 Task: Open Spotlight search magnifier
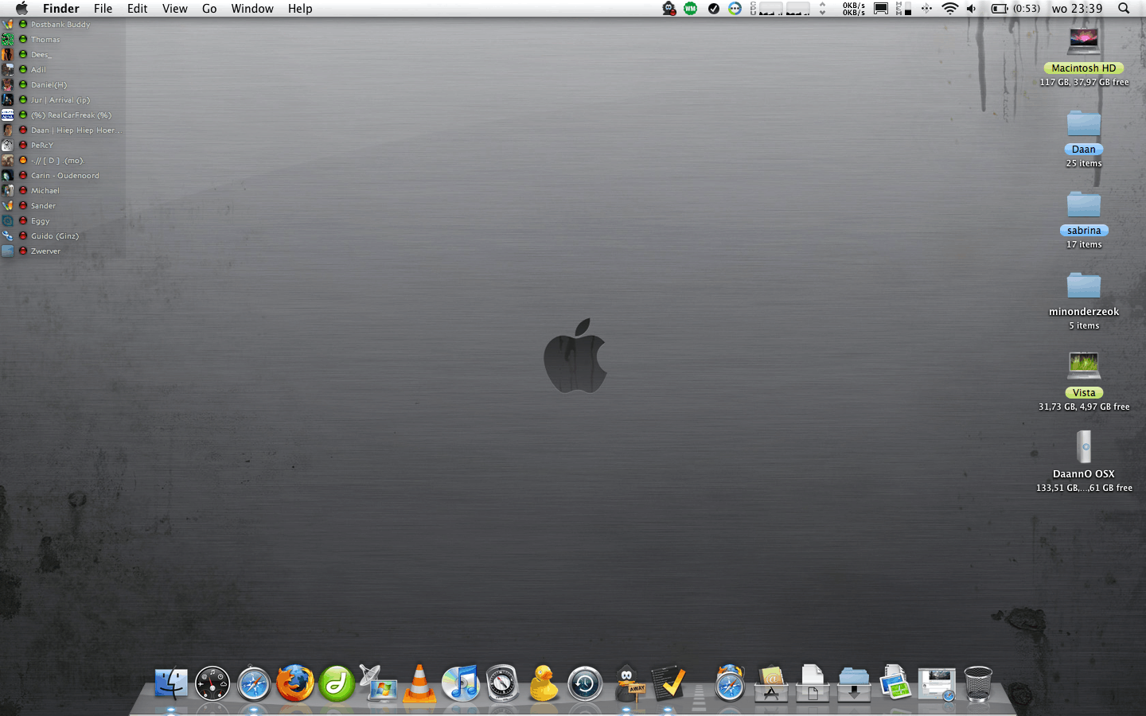[1124, 9]
